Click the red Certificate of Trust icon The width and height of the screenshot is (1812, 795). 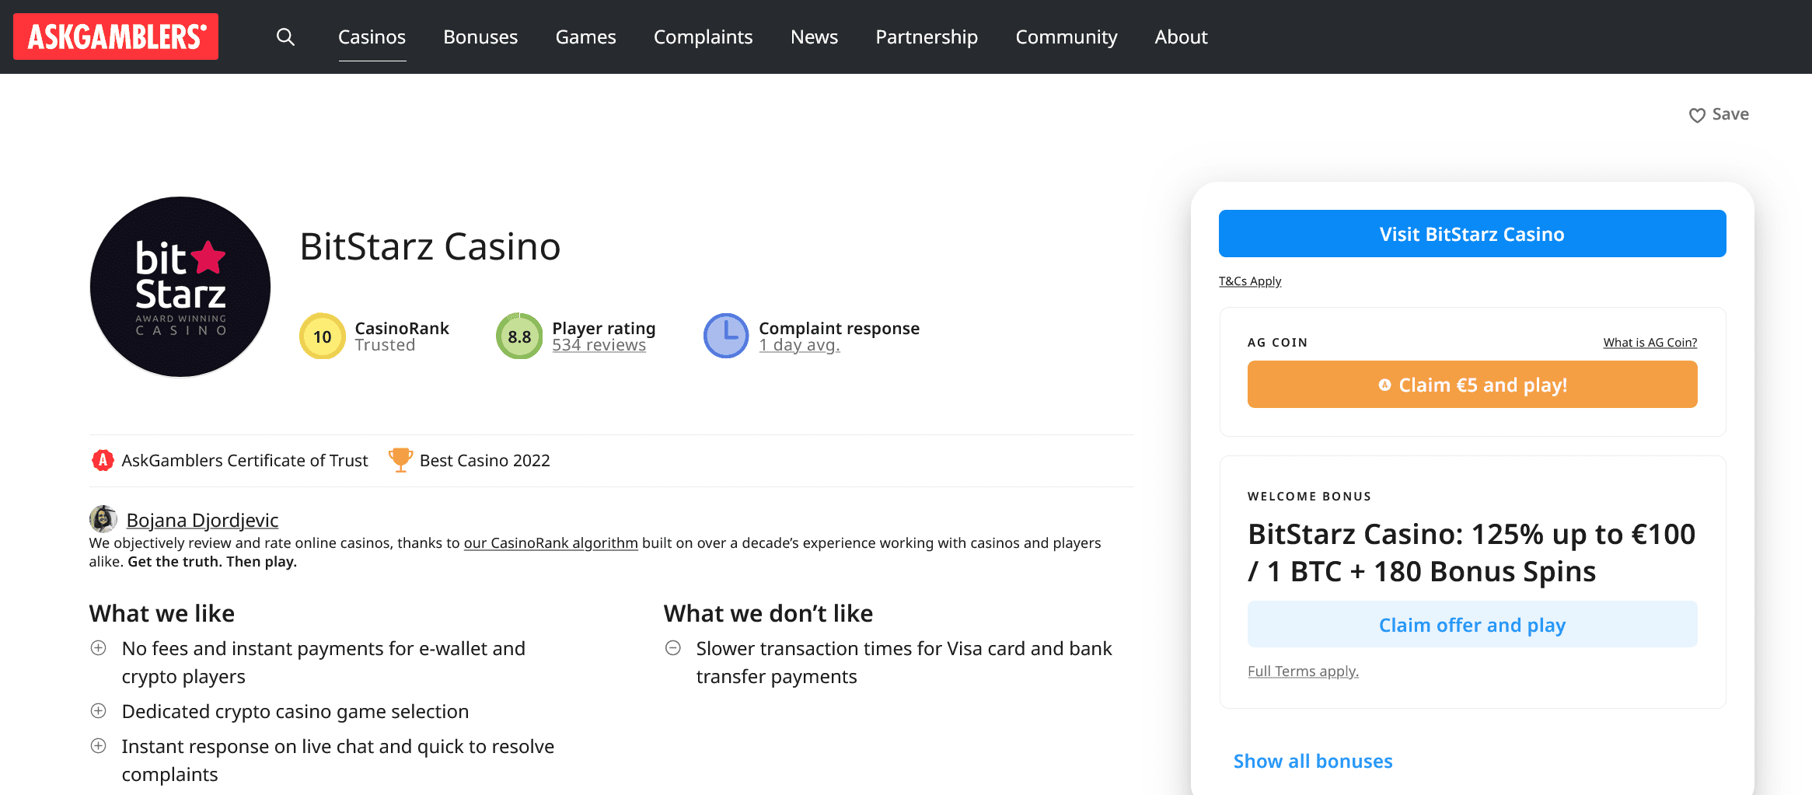pos(103,460)
